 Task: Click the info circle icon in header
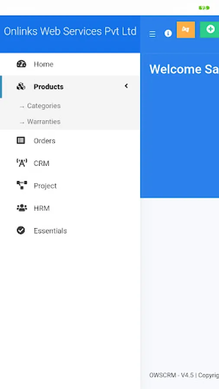coord(168,33)
